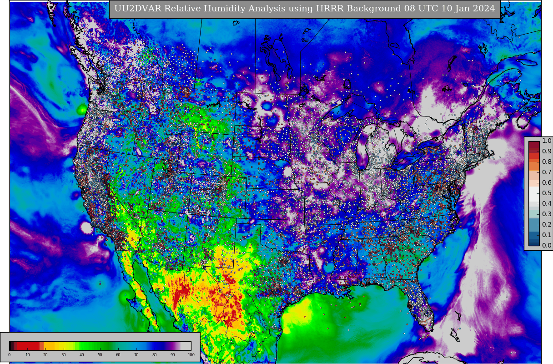Screen dimensions: 553x364
Task: Pick the peach swatch near 0.7 on vertical colorbar
Action: (534, 175)
